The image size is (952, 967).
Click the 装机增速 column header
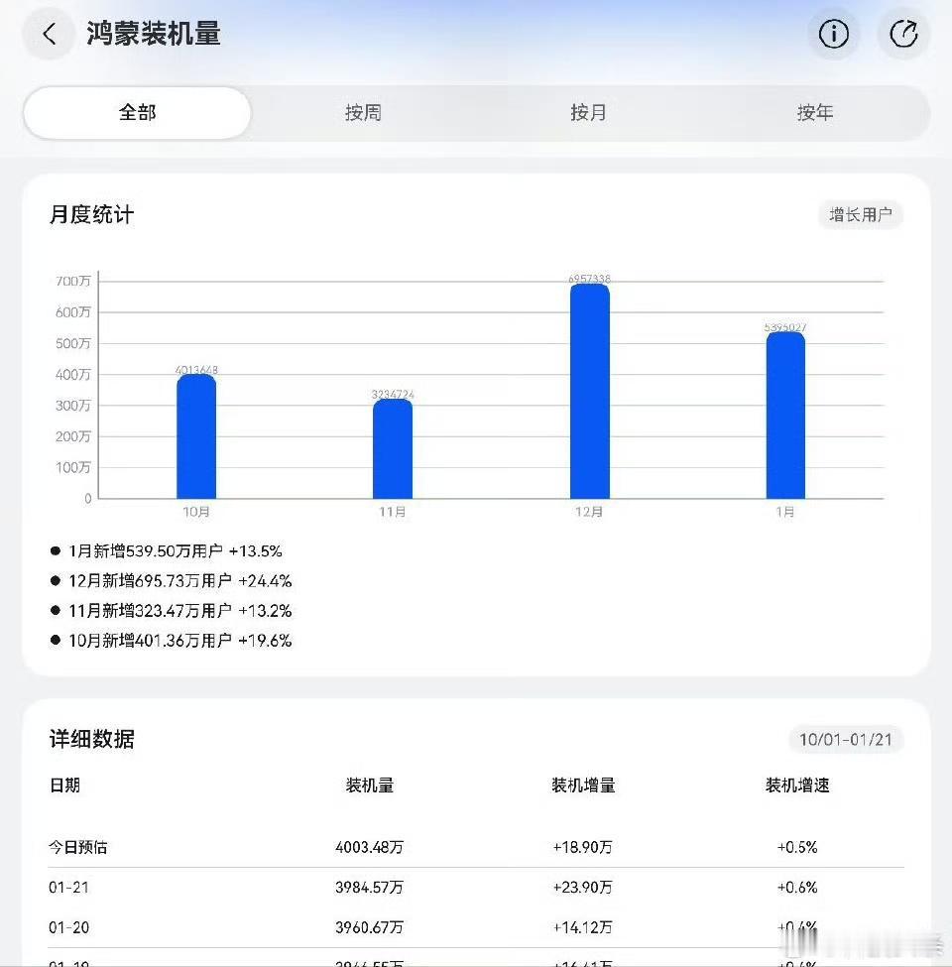tap(797, 786)
